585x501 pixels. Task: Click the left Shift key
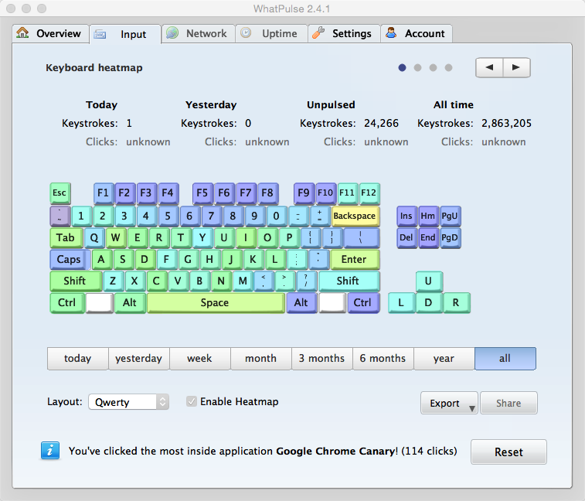76,281
